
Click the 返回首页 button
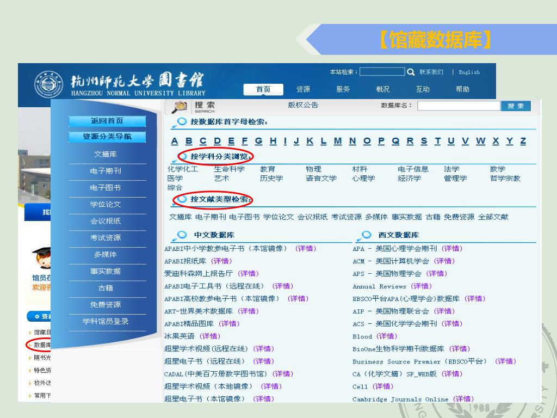(x=107, y=121)
